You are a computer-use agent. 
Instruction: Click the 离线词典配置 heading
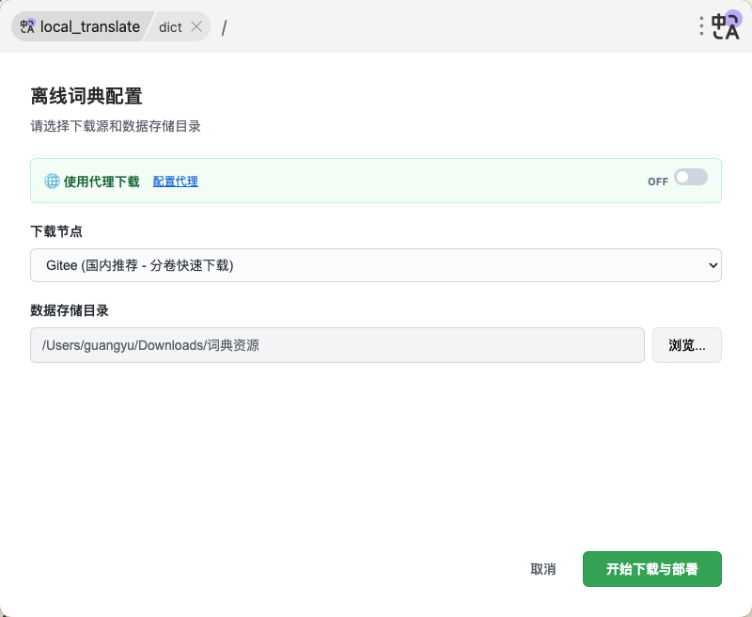[86, 96]
